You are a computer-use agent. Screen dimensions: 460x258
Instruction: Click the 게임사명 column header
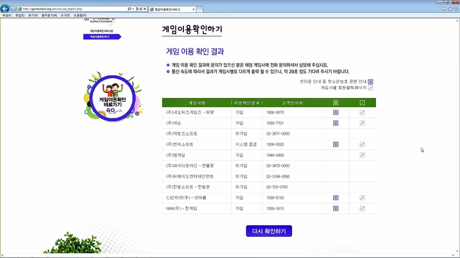coord(197,103)
